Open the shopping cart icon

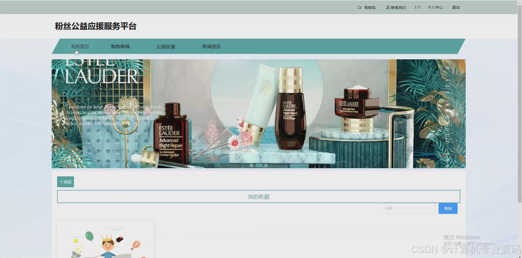coord(359,7)
